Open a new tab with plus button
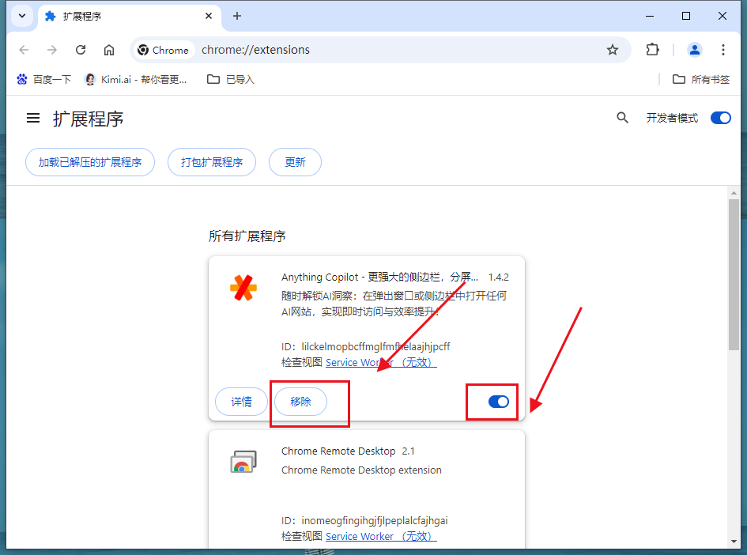 237,16
